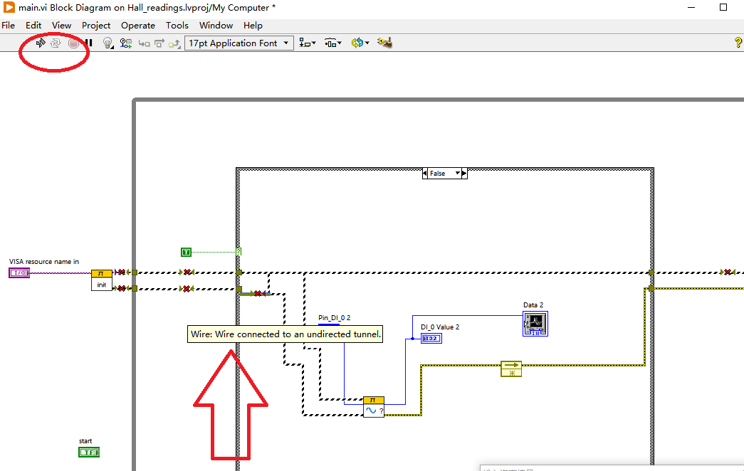
Task: Click the Context Help question mark
Action: (738, 43)
